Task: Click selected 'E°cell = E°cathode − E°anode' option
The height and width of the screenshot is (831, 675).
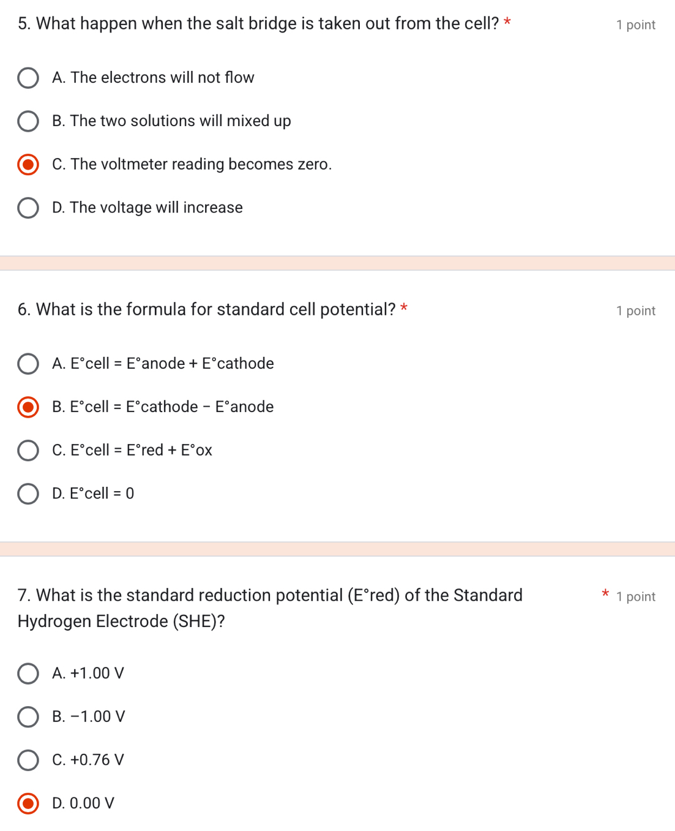Action: click(x=28, y=407)
